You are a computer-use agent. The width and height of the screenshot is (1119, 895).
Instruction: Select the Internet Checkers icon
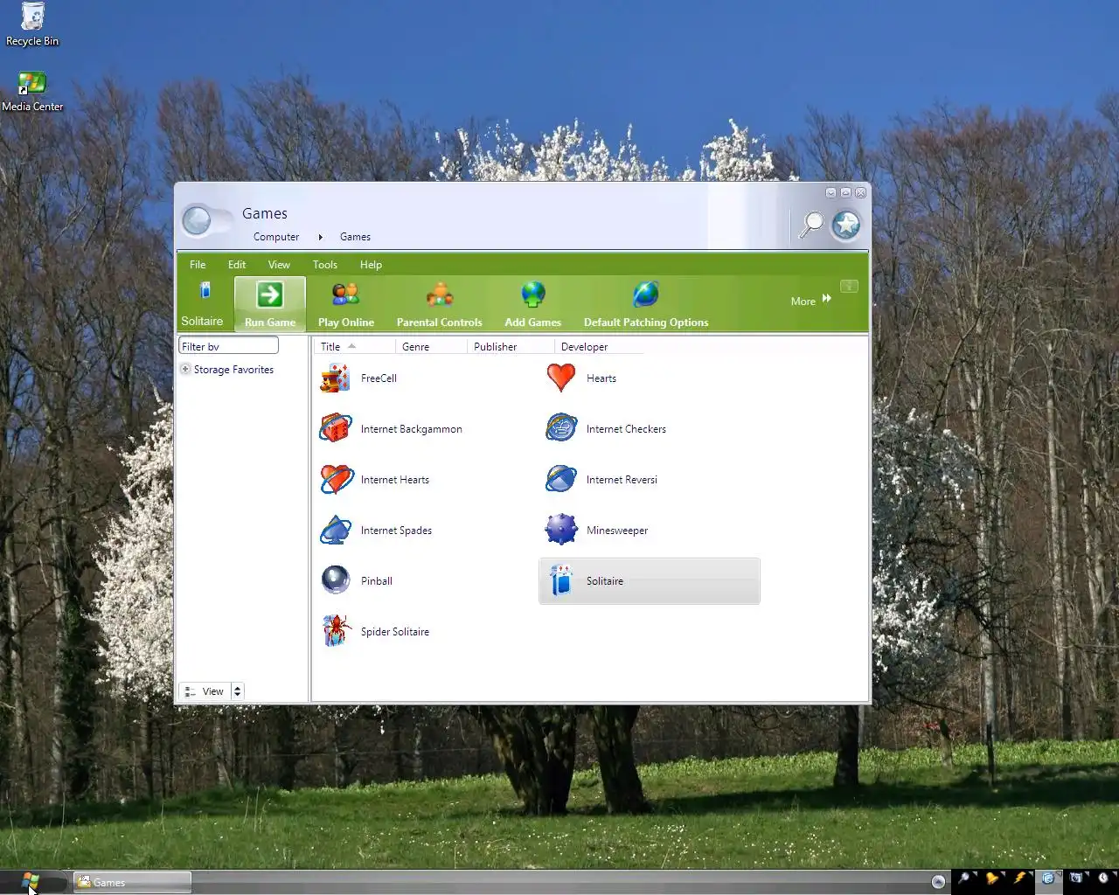pyautogui.click(x=561, y=428)
